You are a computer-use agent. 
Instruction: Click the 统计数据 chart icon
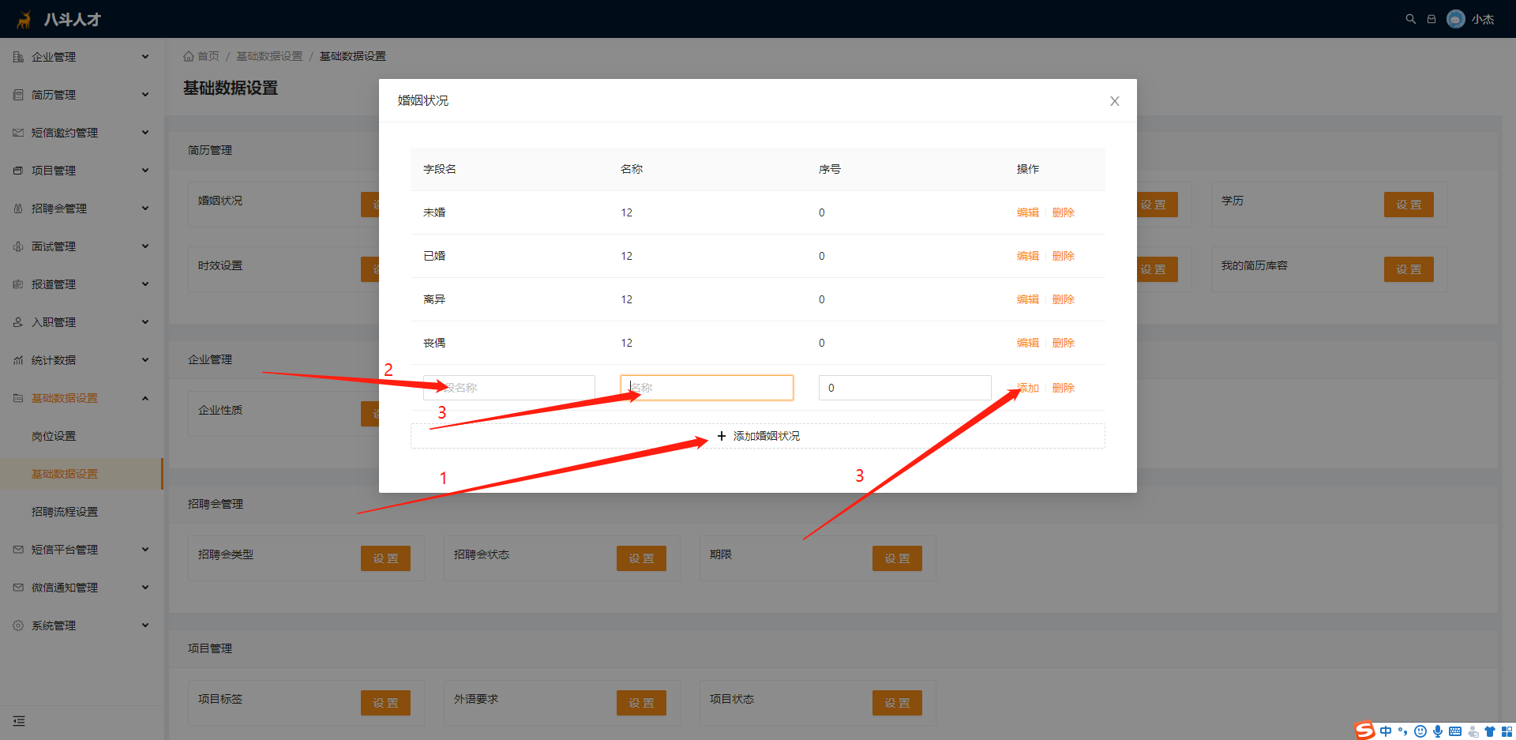click(18, 360)
